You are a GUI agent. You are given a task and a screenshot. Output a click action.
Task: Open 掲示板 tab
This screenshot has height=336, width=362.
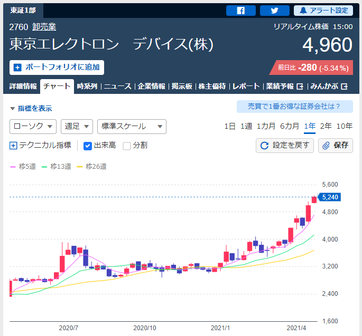coord(182,86)
